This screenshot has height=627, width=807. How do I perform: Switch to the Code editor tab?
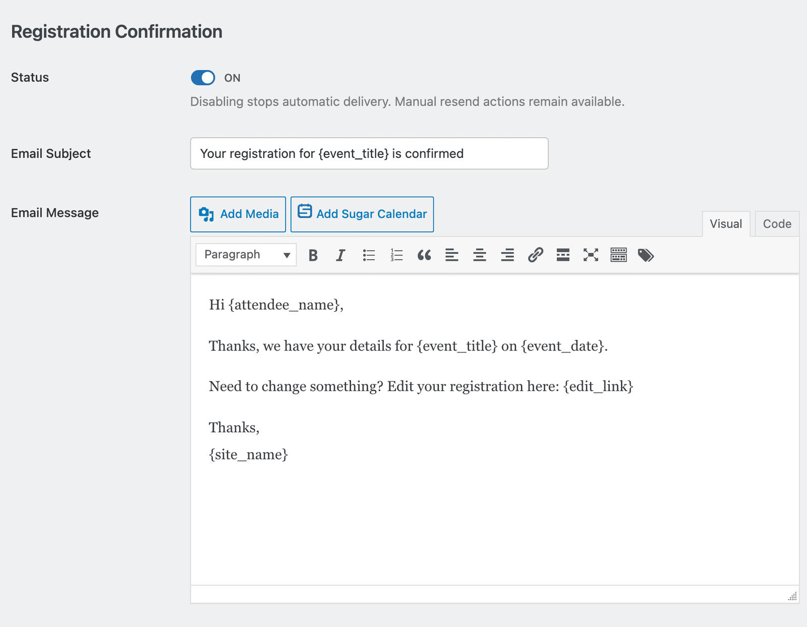point(777,224)
